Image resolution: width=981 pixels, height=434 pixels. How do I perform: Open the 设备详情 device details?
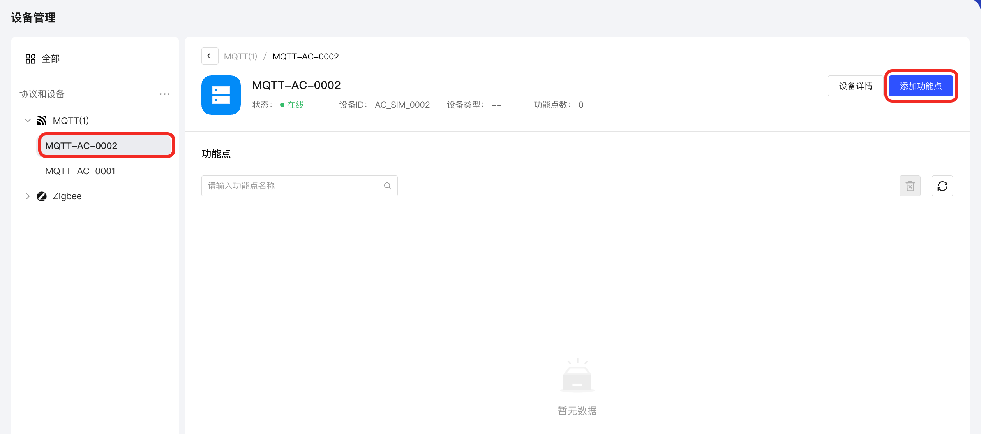pyautogui.click(x=856, y=86)
